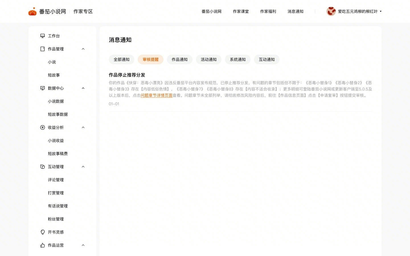Open the 问题章节详情页面 link

[157, 95]
